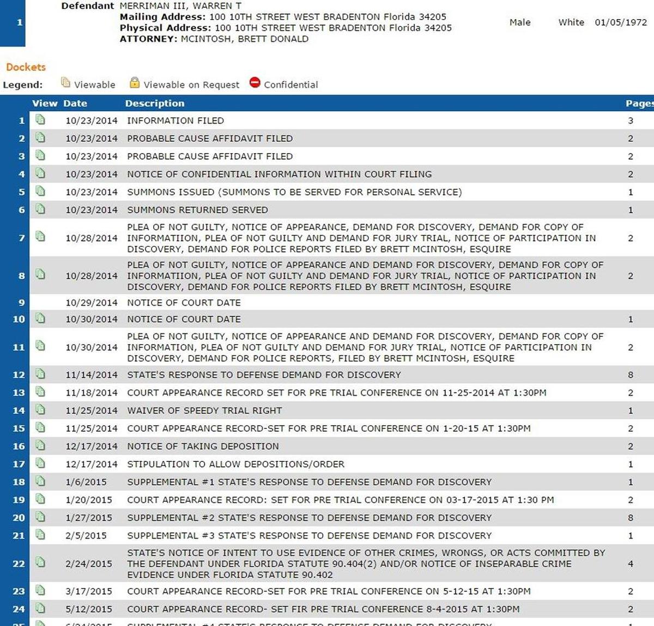View SUPPLEMENTAL #3 response document icon
This screenshot has height=626, width=654.
(x=40, y=534)
